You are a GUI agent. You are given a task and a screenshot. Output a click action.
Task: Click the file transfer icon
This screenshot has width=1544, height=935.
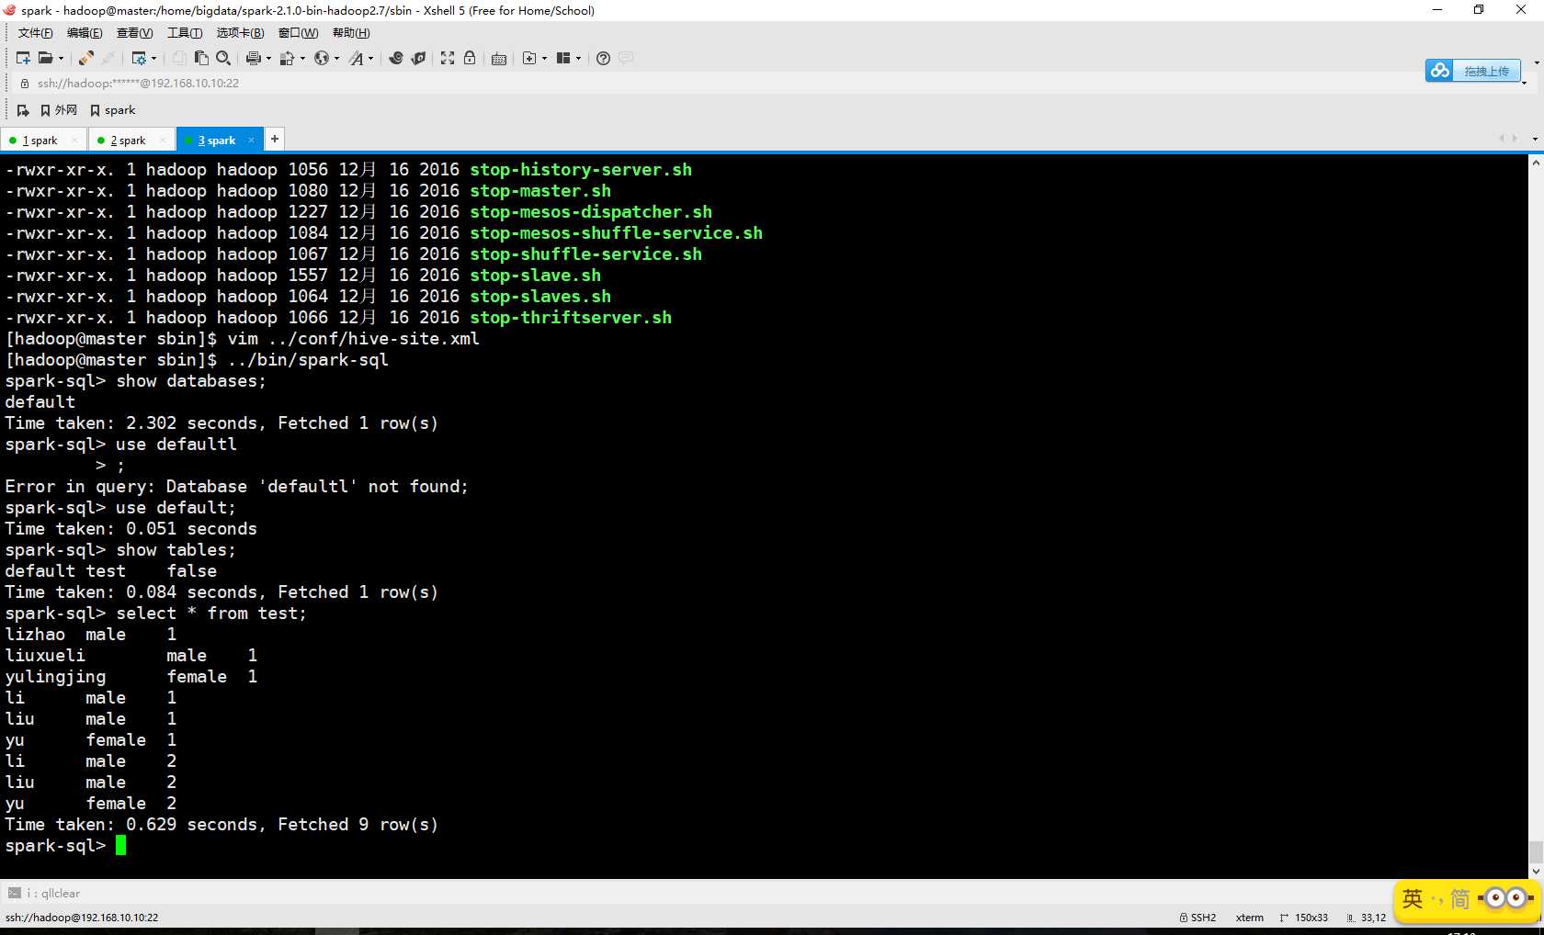click(288, 58)
